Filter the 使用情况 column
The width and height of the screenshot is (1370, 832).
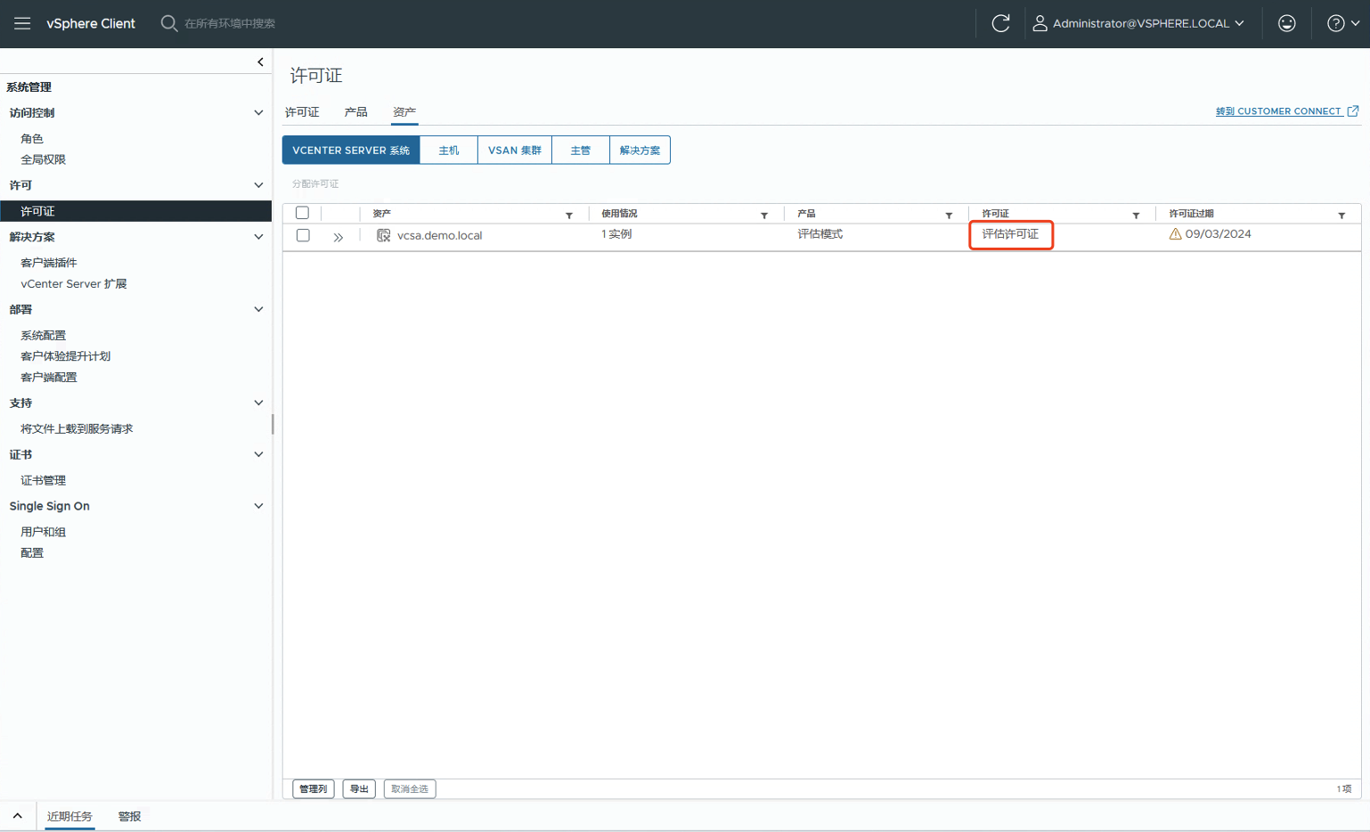(764, 216)
